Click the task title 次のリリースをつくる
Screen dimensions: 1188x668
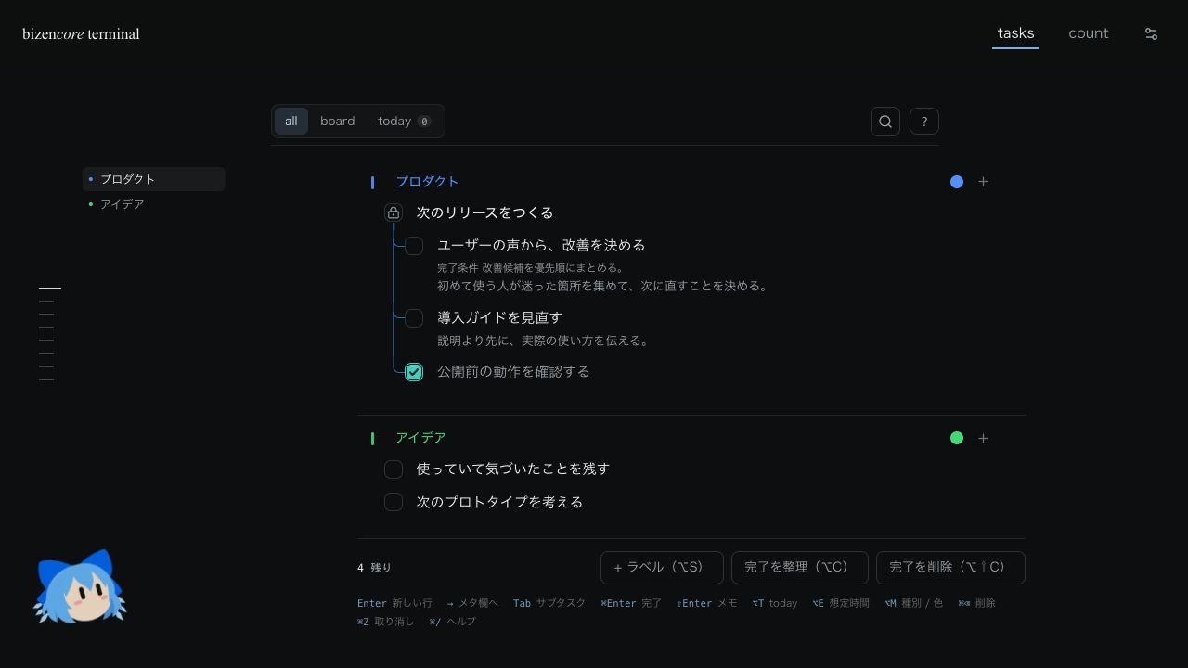click(484, 213)
